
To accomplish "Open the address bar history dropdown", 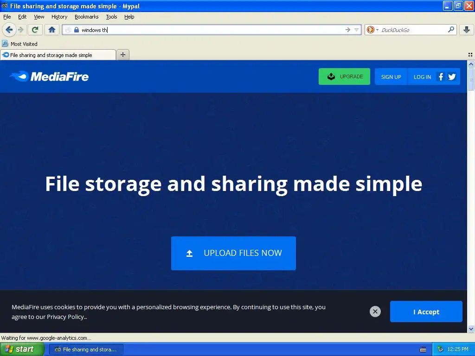I will pos(357,30).
